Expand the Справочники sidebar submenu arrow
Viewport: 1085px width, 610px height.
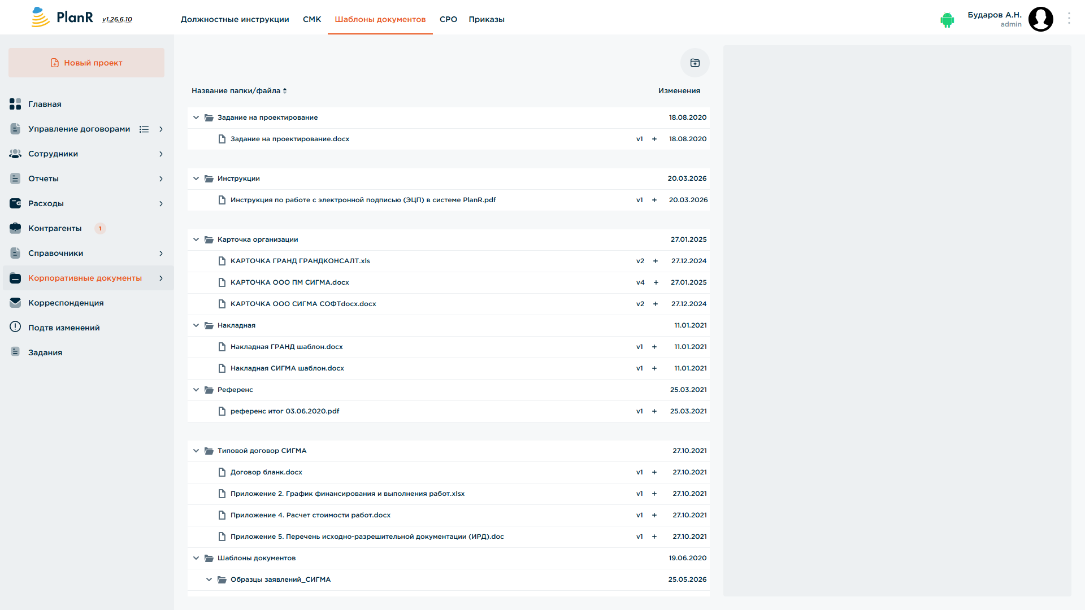[161, 253]
